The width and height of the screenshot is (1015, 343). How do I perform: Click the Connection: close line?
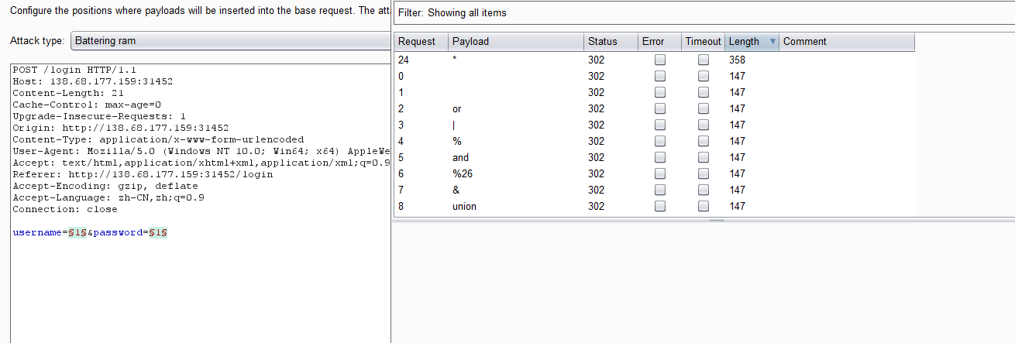pyautogui.click(x=65, y=209)
